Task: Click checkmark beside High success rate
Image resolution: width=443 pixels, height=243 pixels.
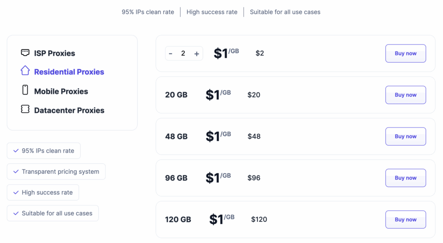Action: tap(16, 192)
